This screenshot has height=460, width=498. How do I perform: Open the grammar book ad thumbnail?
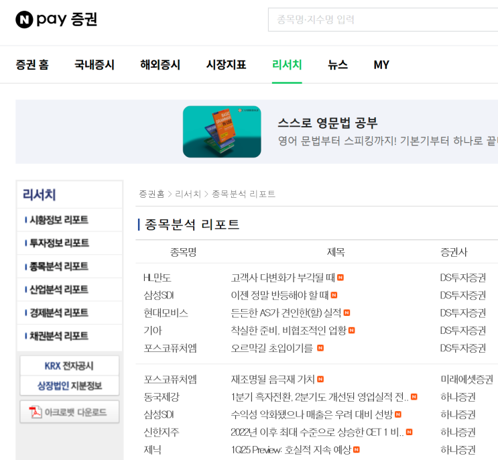(222, 131)
